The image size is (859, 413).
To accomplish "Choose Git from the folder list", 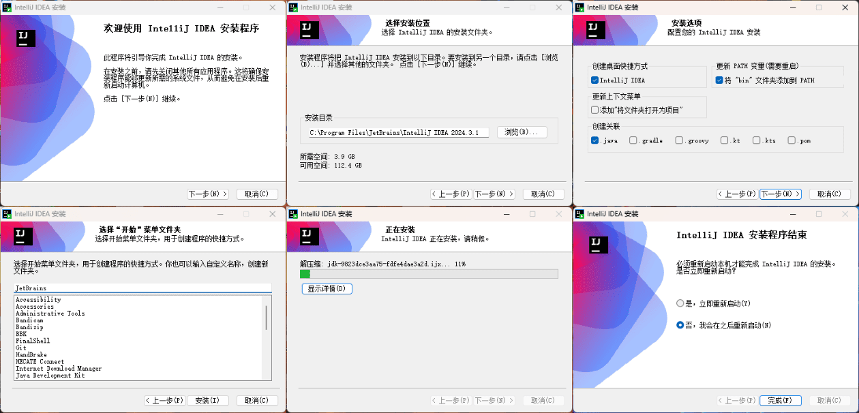I will 21,348.
